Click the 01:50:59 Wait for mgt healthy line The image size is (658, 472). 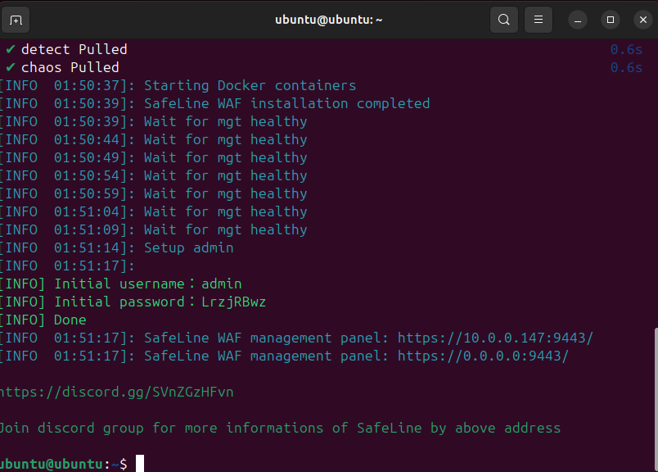point(154,193)
